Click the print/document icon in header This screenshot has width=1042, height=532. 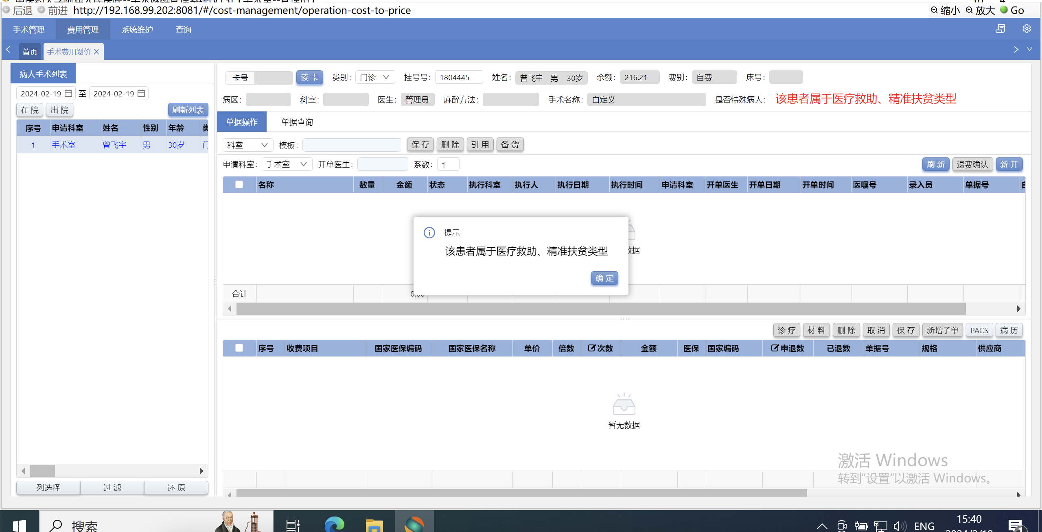pyautogui.click(x=1000, y=28)
